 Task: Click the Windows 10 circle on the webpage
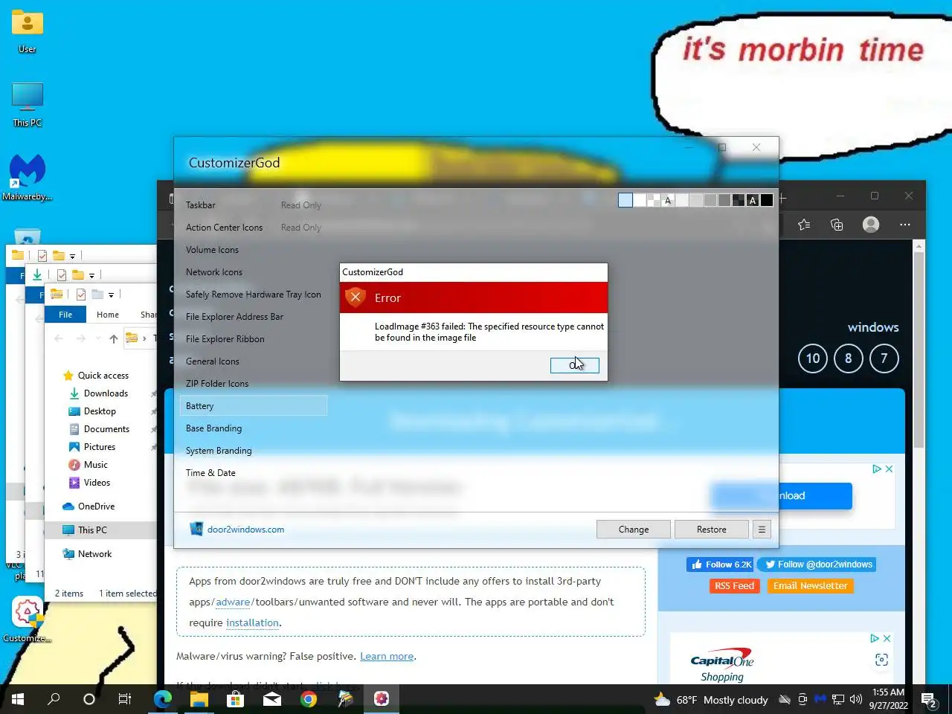coord(813,358)
